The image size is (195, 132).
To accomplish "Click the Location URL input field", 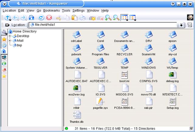I will tap(103, 25).
